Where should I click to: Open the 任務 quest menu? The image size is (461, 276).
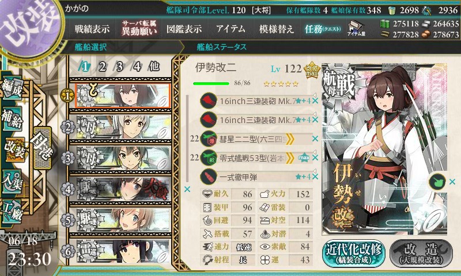(x=323, y=29)
